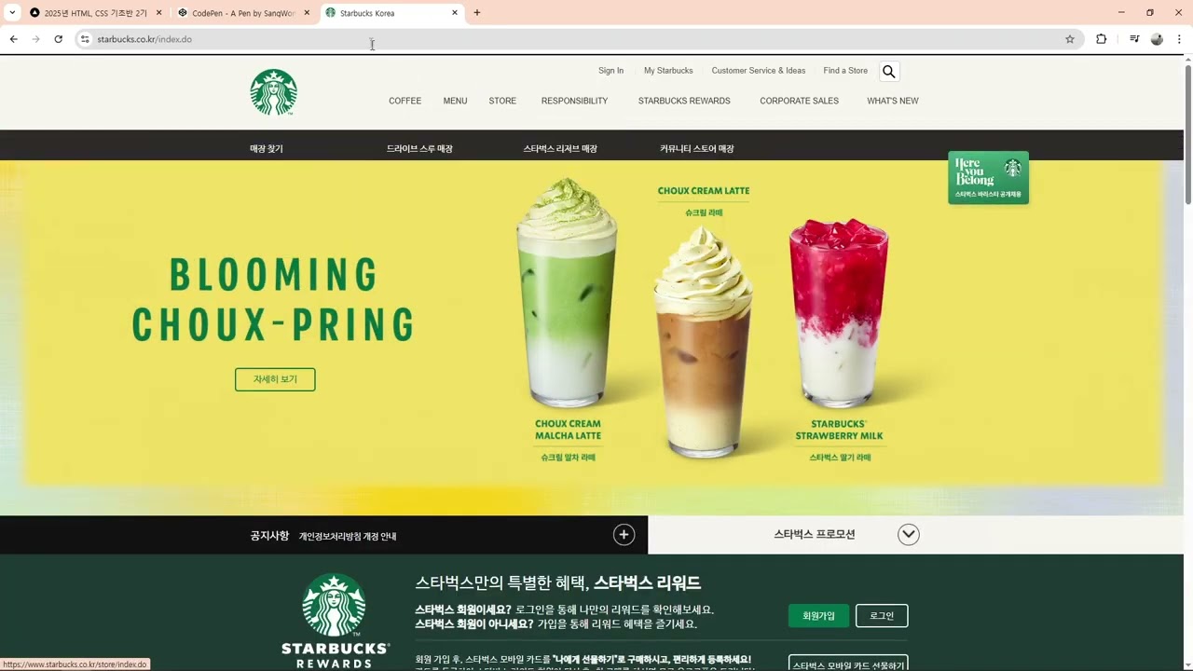Open the MENU navigation item
This screenshot has width=1193, height=671.
(455, 101)
